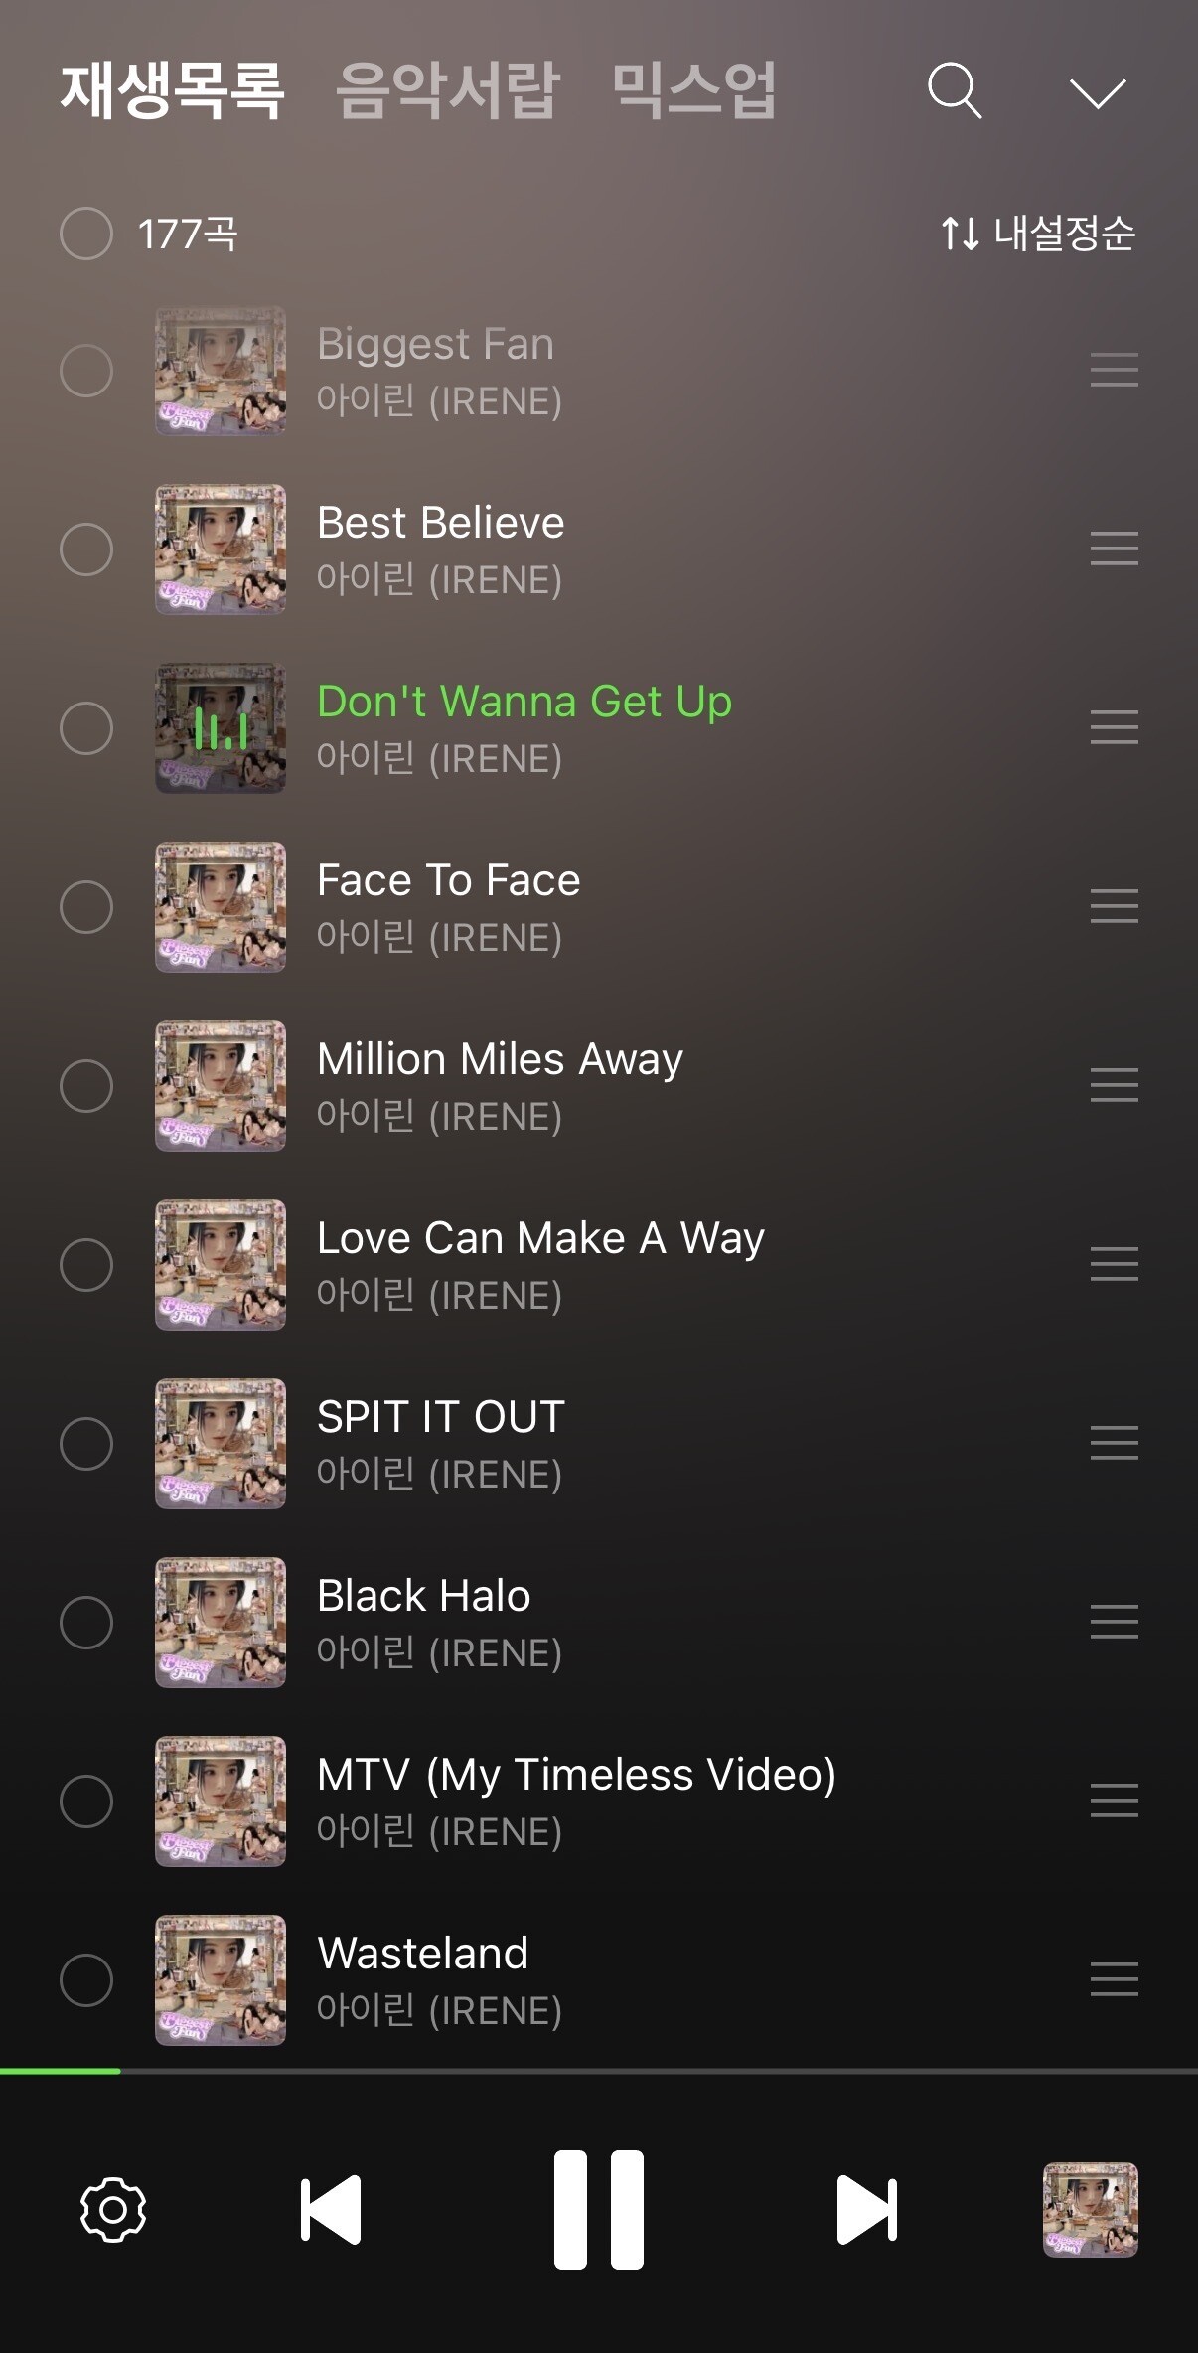The width and height of the screenshot is (1198, 2353).
Task: Switch to the 믹스업 tab
Action: [x=693, y=90]
